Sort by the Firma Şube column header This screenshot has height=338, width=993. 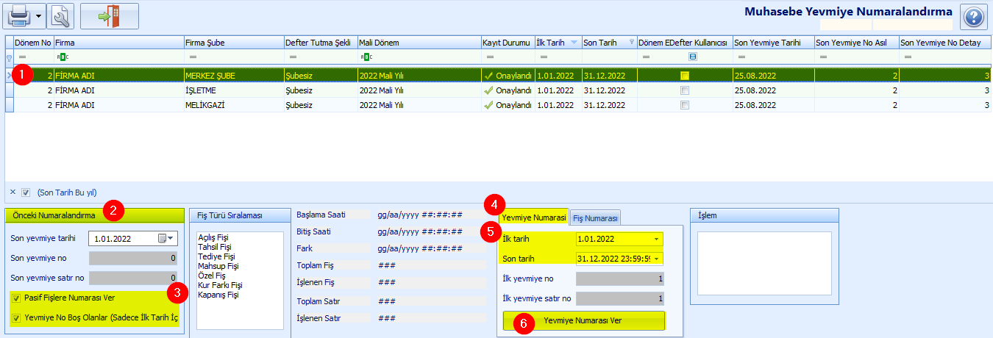pos(233,43)
